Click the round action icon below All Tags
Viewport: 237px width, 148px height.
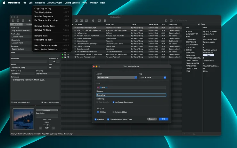coord(194,134)
